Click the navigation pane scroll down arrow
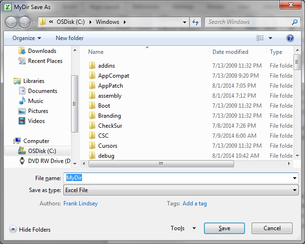305x244 pixels. (x=75, y=164)
